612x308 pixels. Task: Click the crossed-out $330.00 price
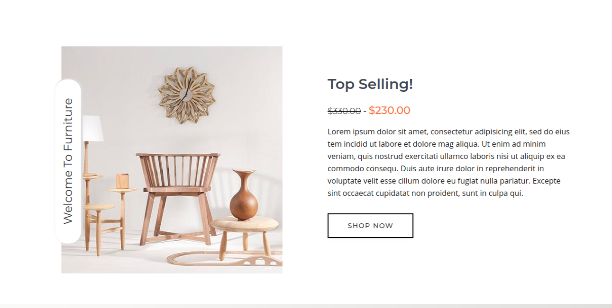pos(344,111)
